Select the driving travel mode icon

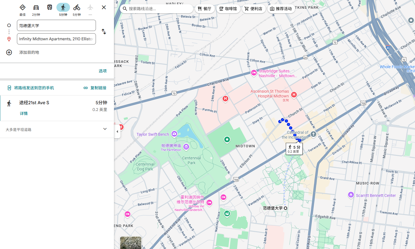(x=36, y=8)
